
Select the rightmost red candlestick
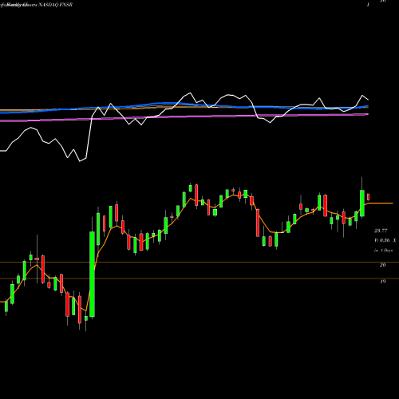point(369,197)
